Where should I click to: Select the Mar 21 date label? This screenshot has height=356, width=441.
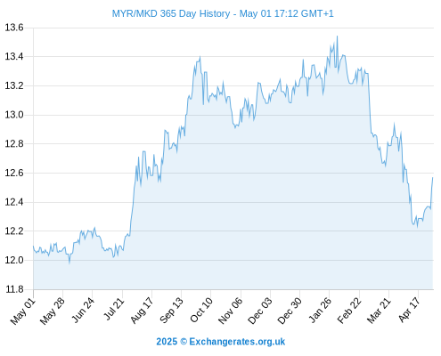click(x=379, y=311)
